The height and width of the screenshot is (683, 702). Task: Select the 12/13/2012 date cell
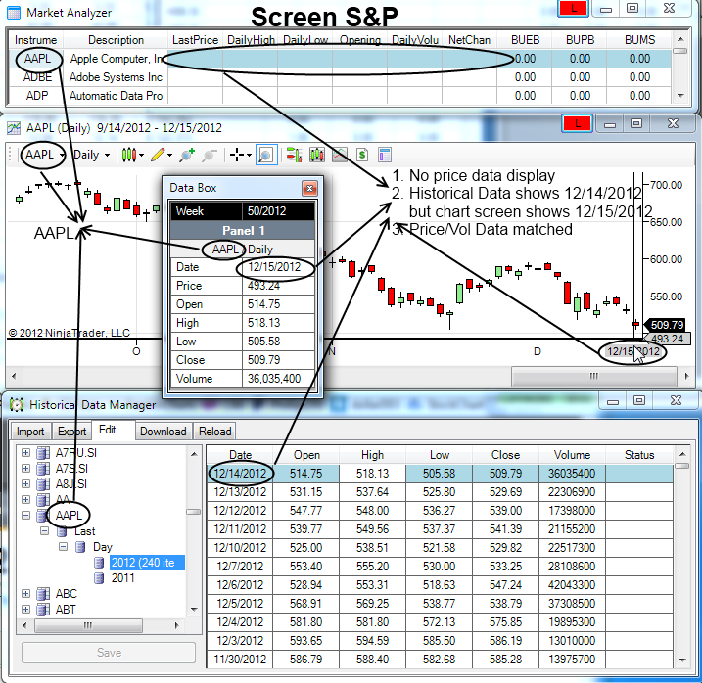(240, 492)
